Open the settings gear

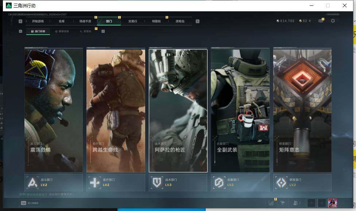coord(333,21)
